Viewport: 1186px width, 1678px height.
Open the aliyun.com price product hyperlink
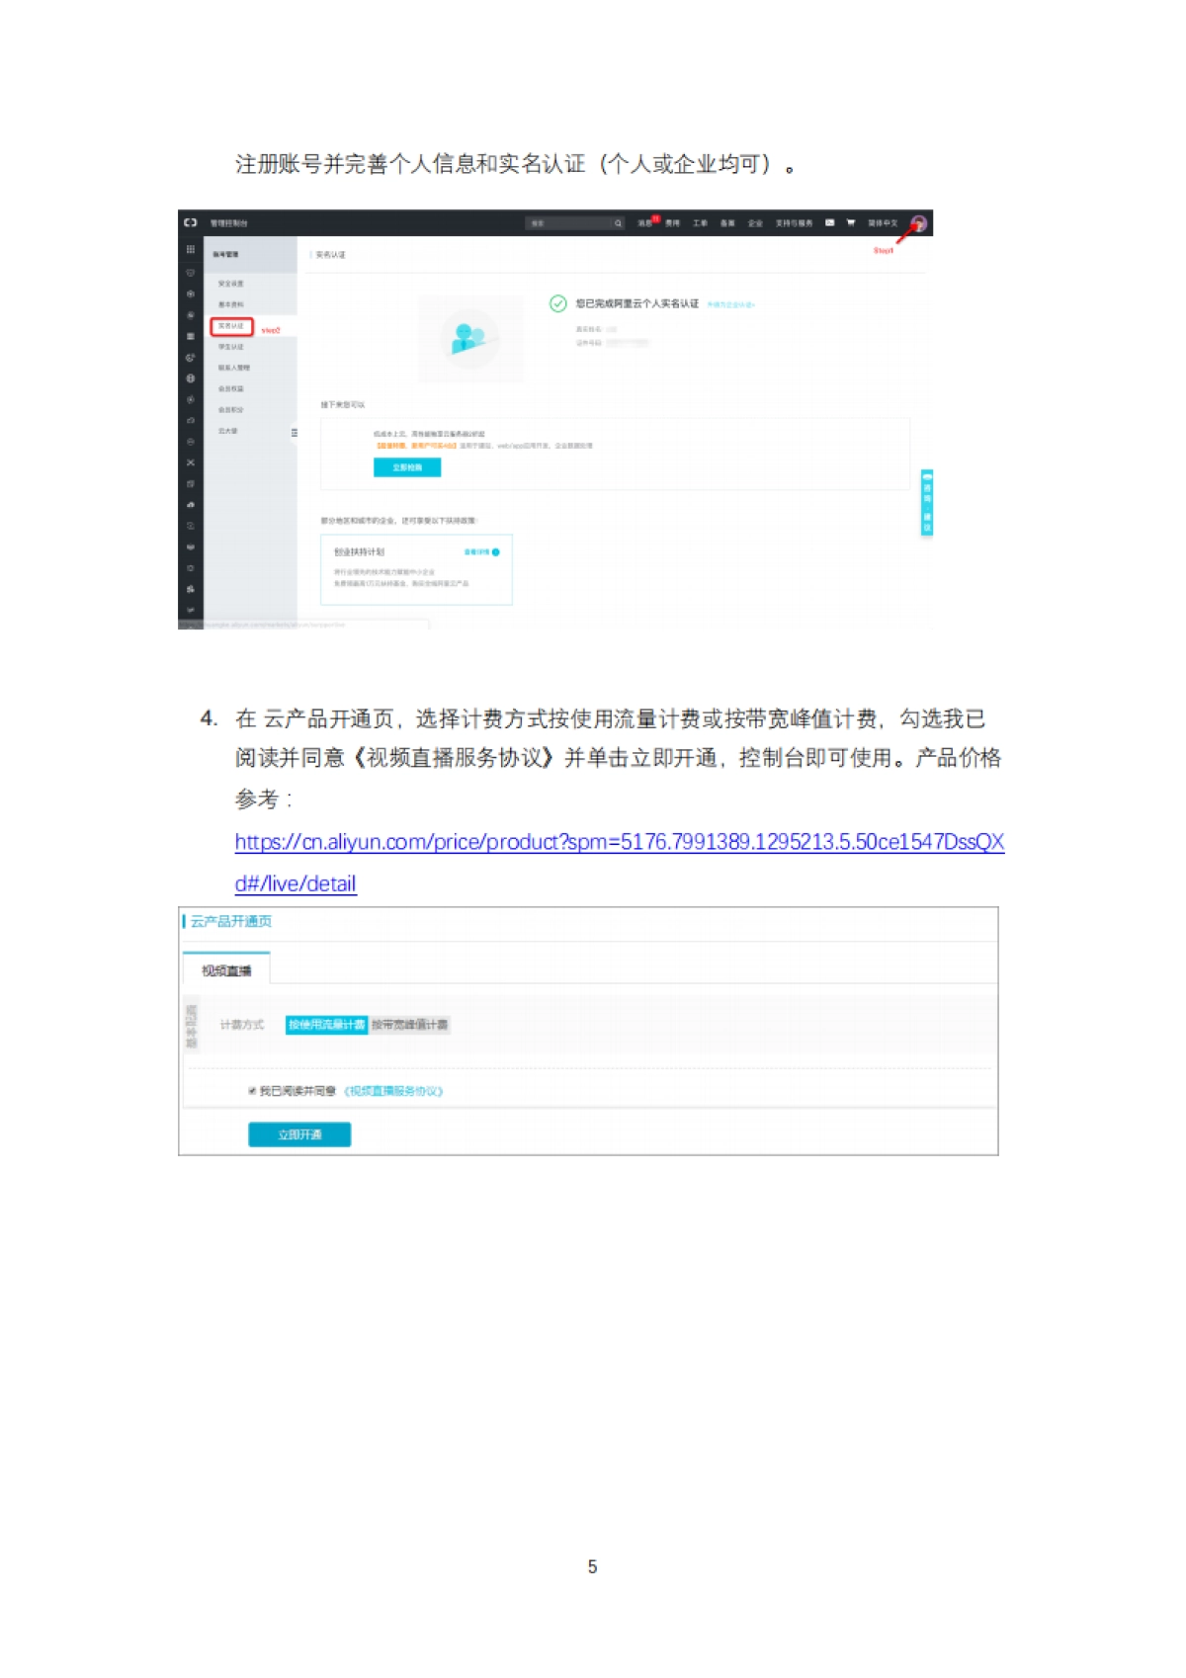click(620, 842)
